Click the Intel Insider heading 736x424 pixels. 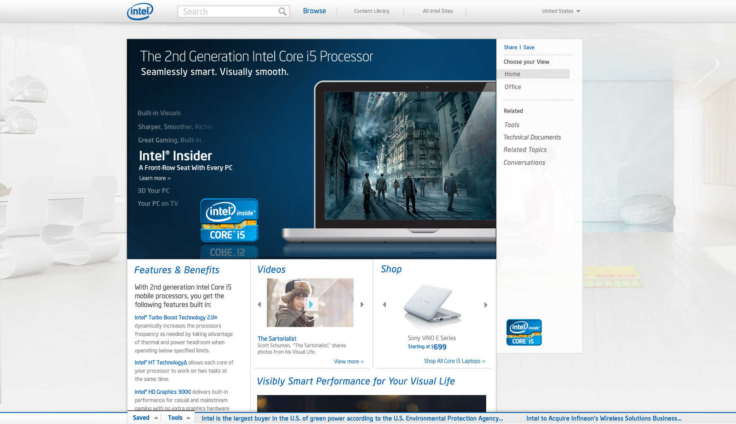point(175,156)
